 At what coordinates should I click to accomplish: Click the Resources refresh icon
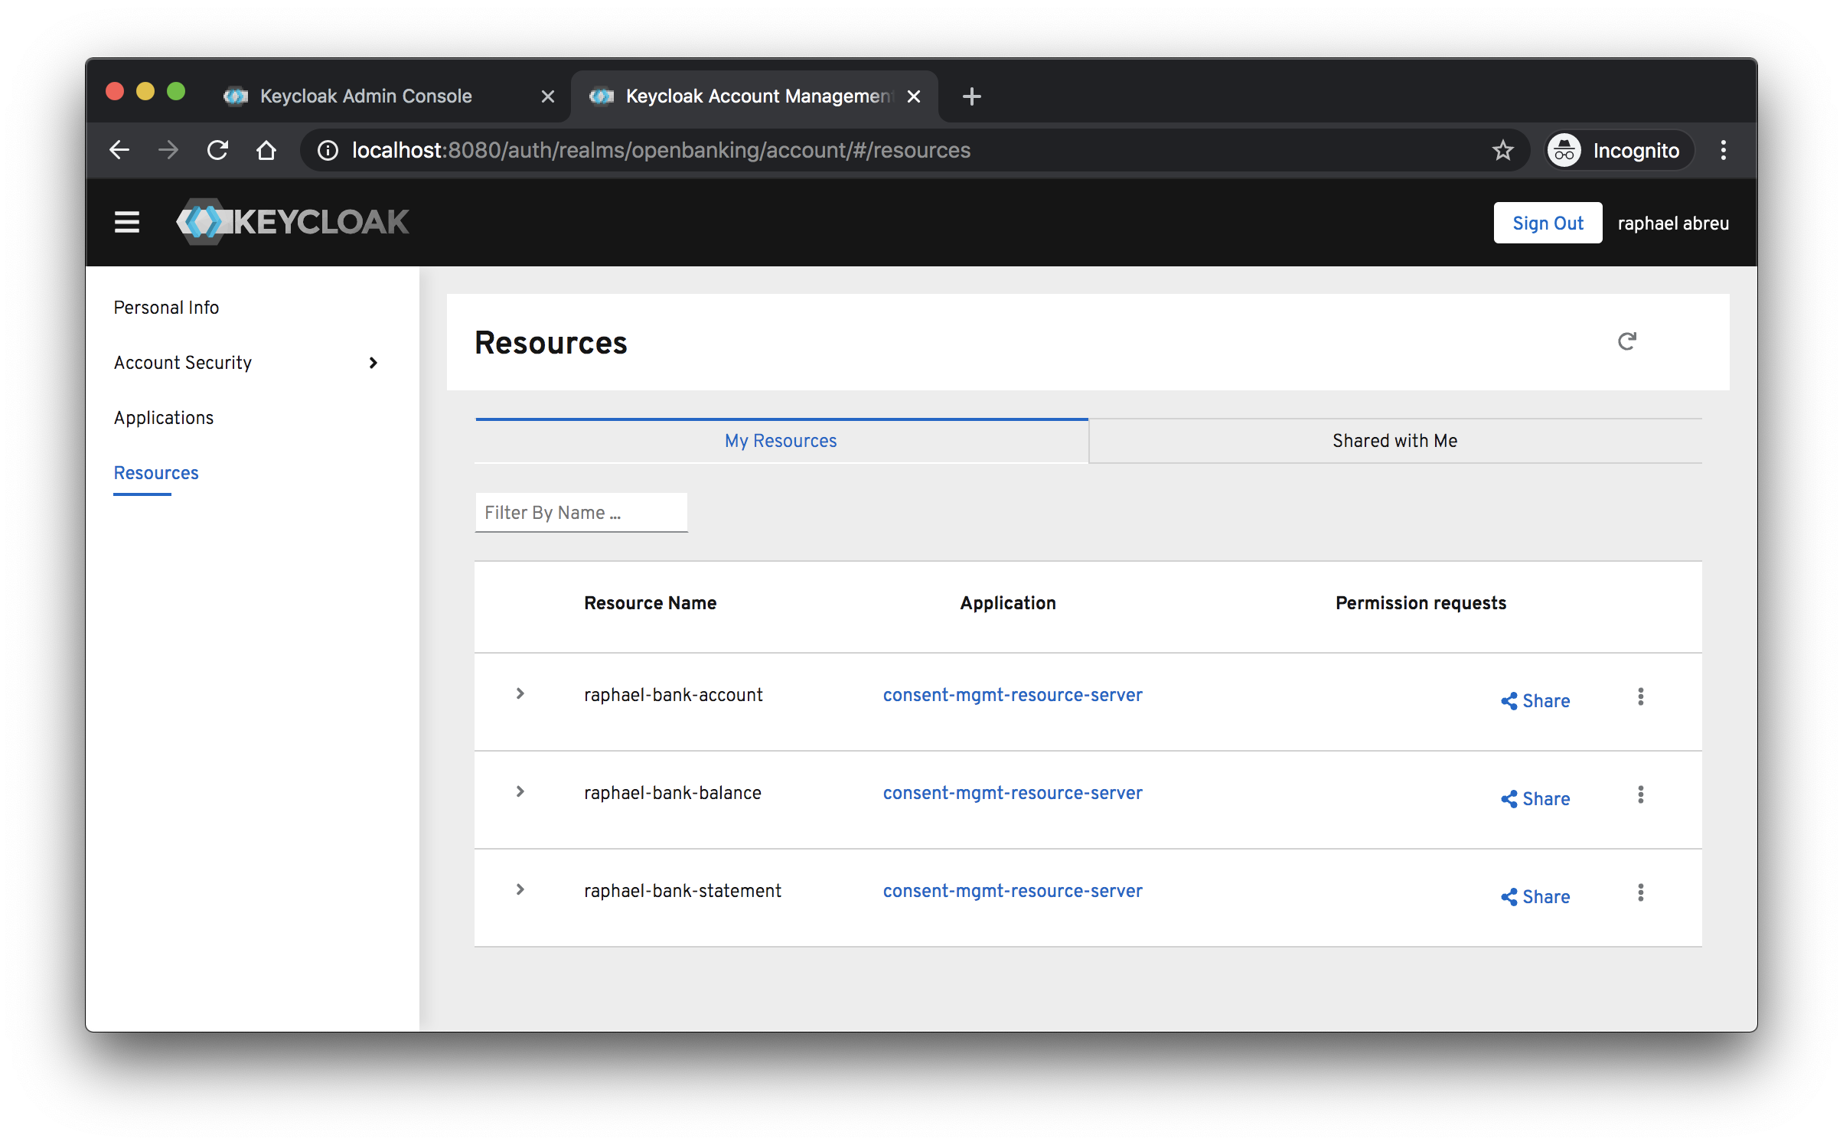(1626, 341)
